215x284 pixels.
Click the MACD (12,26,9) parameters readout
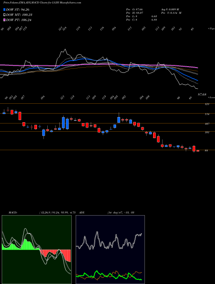tap(57, 212)
